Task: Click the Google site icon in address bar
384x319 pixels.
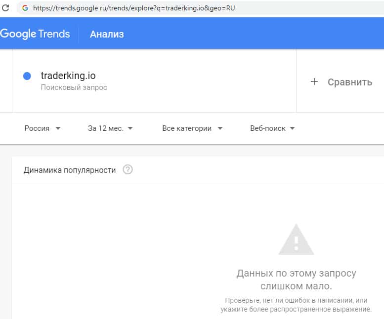Action: point(25,8)
